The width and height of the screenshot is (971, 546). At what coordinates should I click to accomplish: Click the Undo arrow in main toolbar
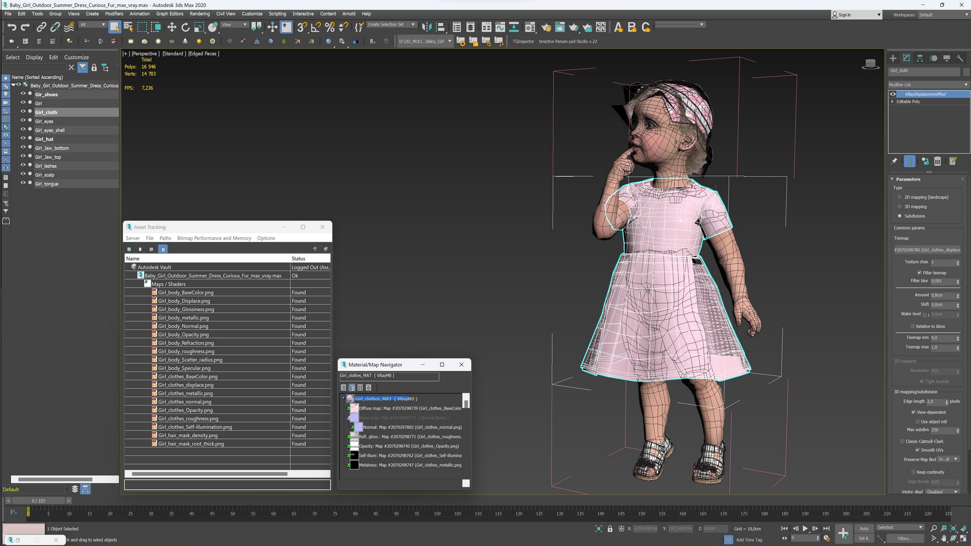[x=11, y=27]
